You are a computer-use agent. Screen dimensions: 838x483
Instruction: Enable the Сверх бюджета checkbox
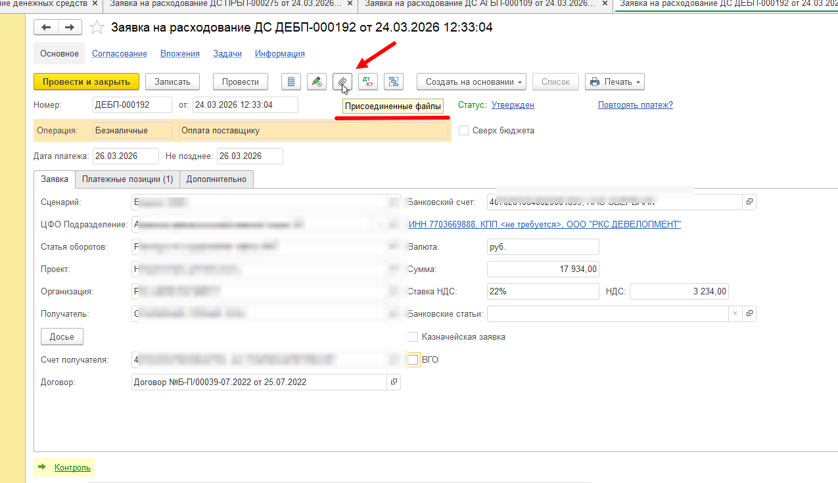[464, 131]
